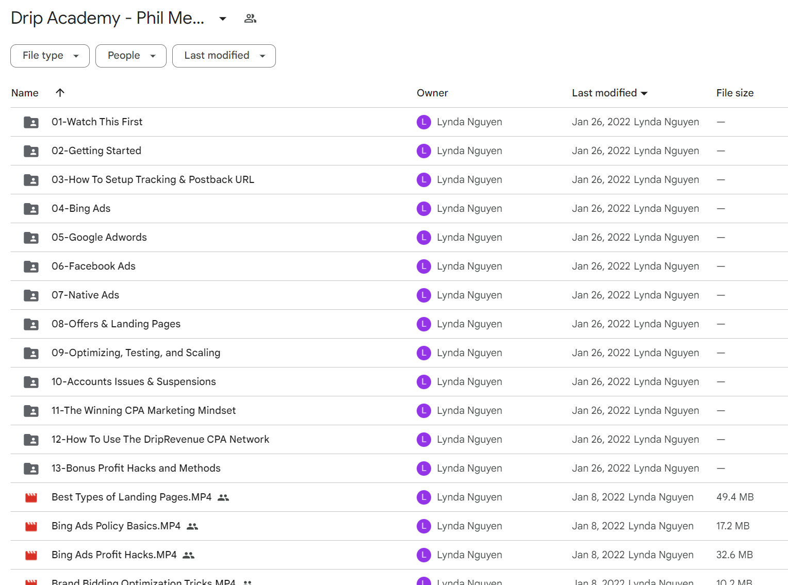The height and width of the screenshot is (585, 788).
Task: Open the People filter dropdown
Action: coord(131,56)
